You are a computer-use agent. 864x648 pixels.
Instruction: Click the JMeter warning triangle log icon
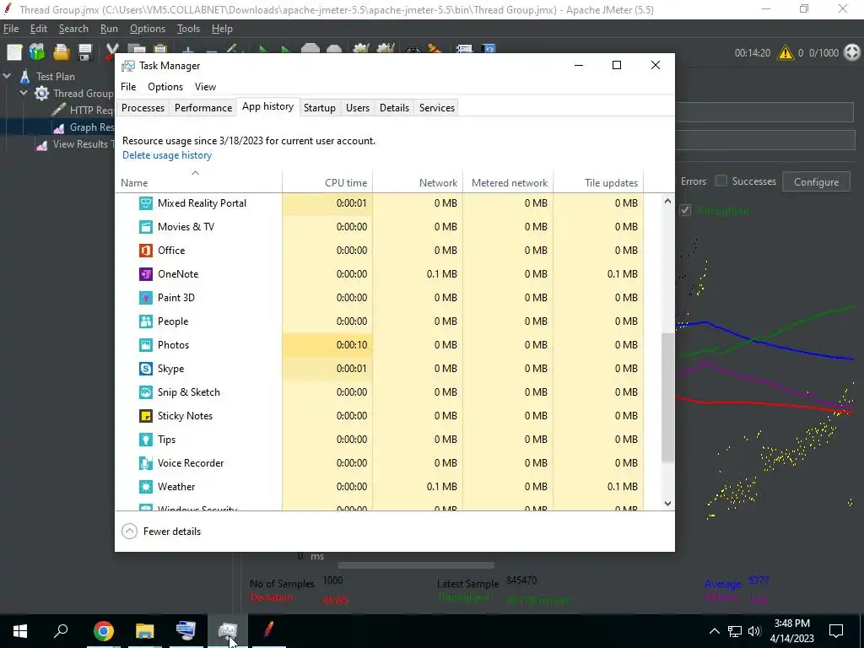click(786, 52)
